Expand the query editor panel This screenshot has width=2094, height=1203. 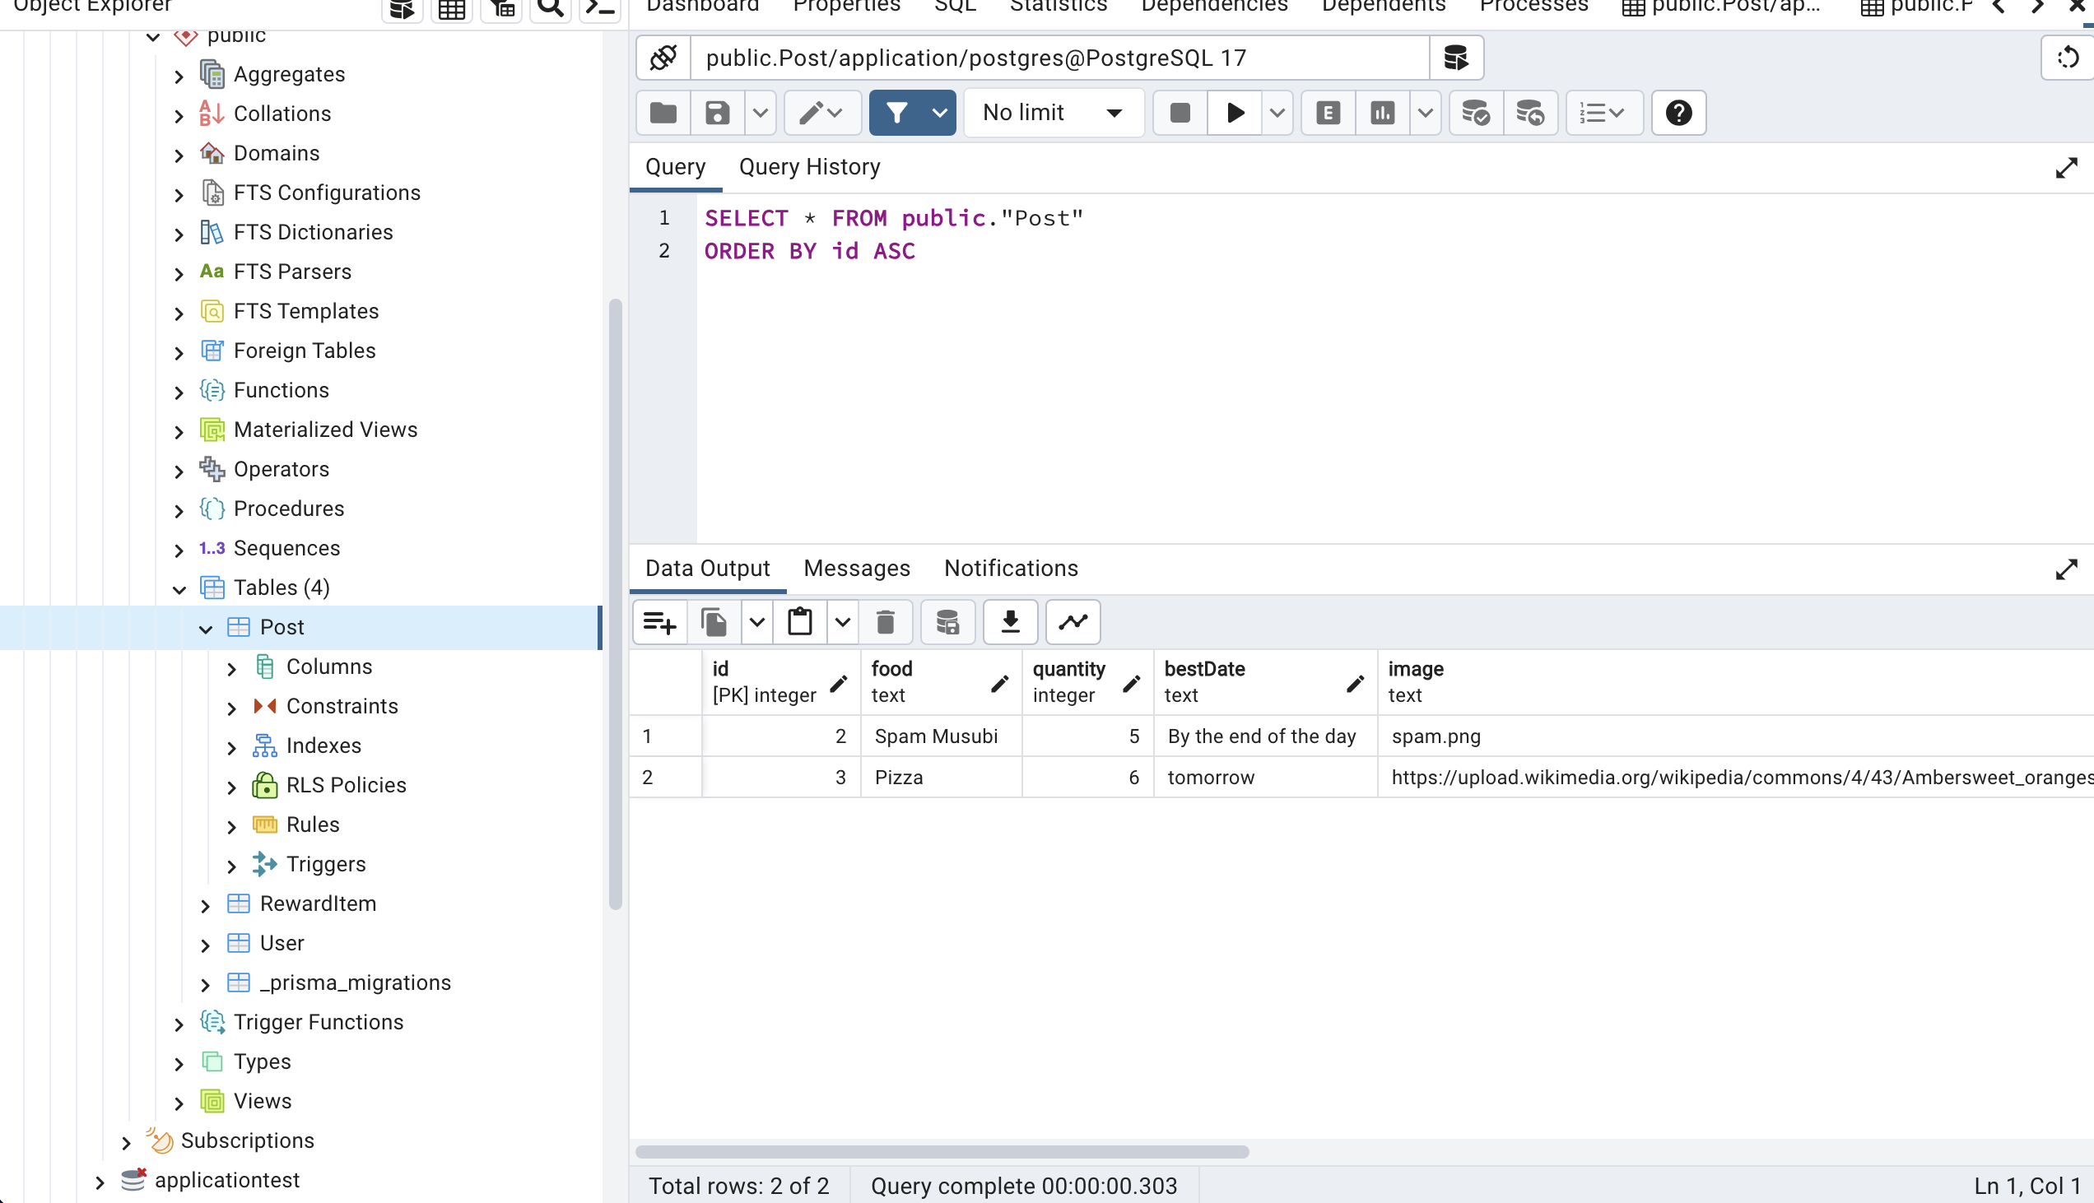click(x=2066, y=169)
